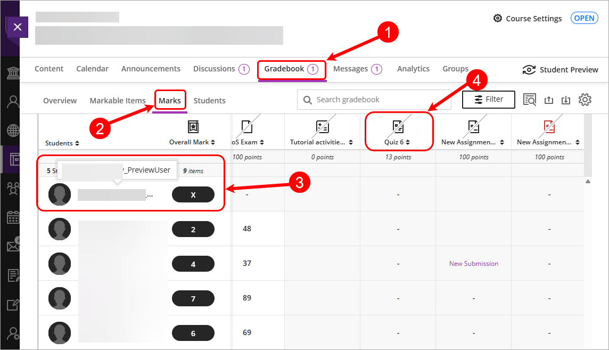Viewport: 609px width, 350px height.
Task: Open the Messages envelope icon in the sidebar
Action: [x=12, y=246]
